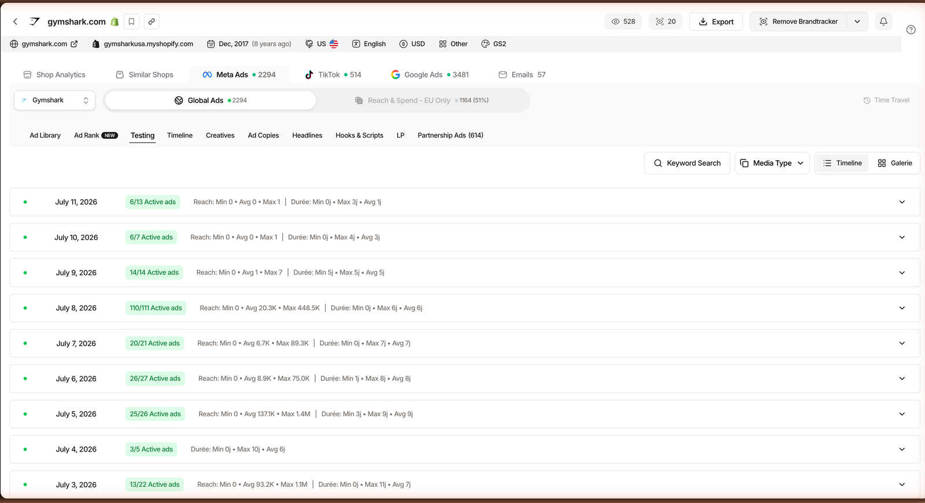
Task: Open help via the question mark icon
Action: 911,29
